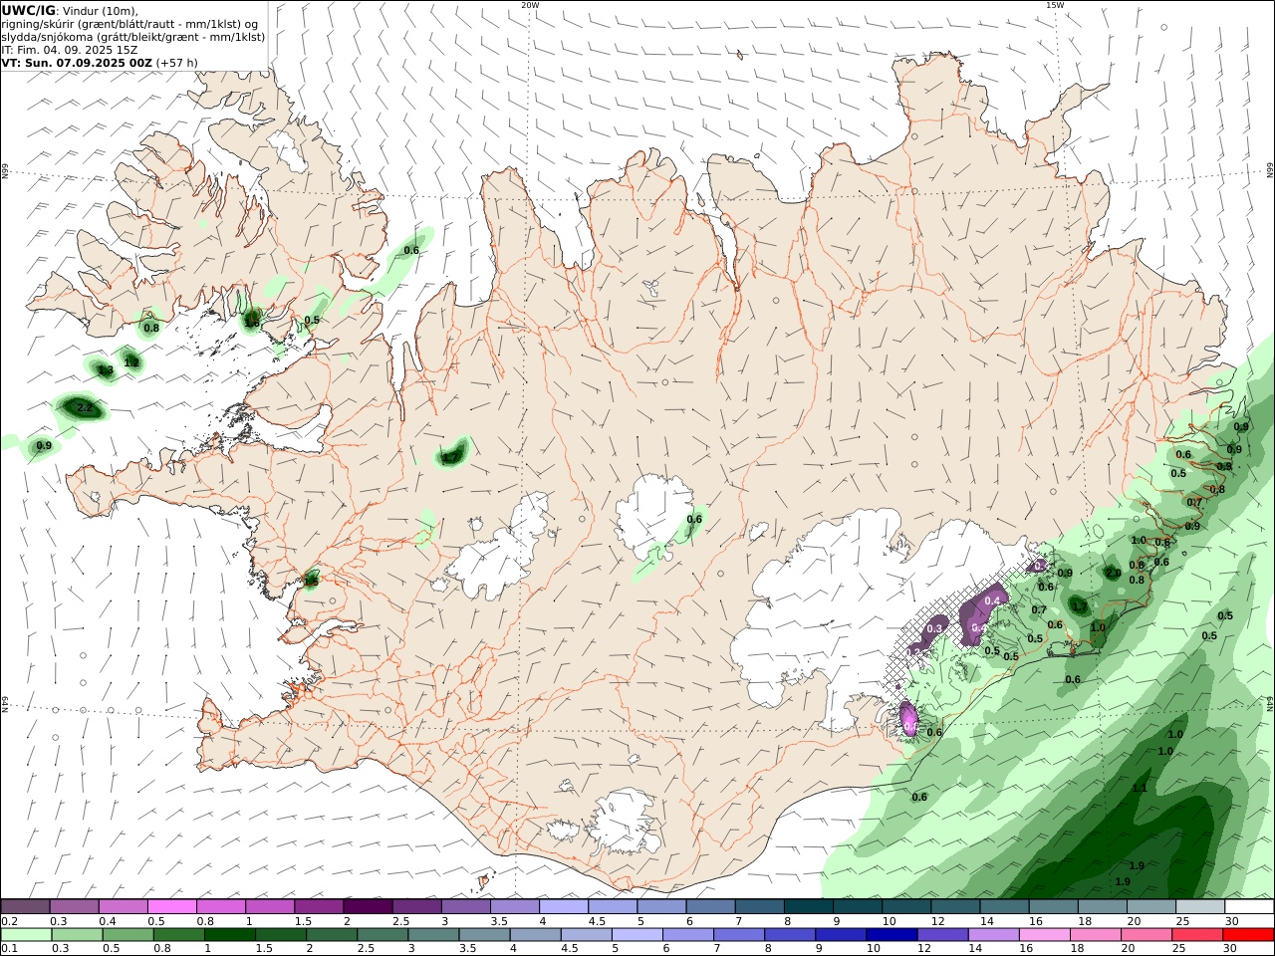Click the '(+57 h)' forecast offset
Screen dimensions: 1275x956
pos(176,62)
